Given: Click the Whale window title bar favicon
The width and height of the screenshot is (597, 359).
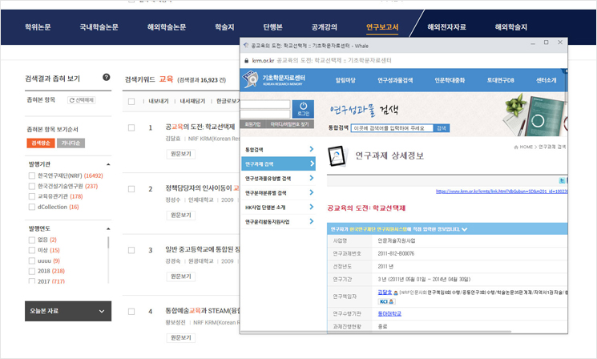Looking at the screenshot, I should [x=246, y=46].
